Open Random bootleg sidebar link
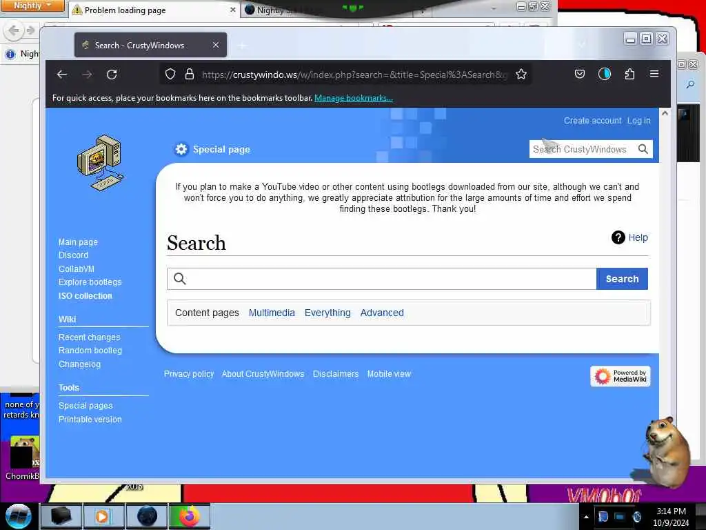Viewport: 706px width, 530px height. (90, 350)
